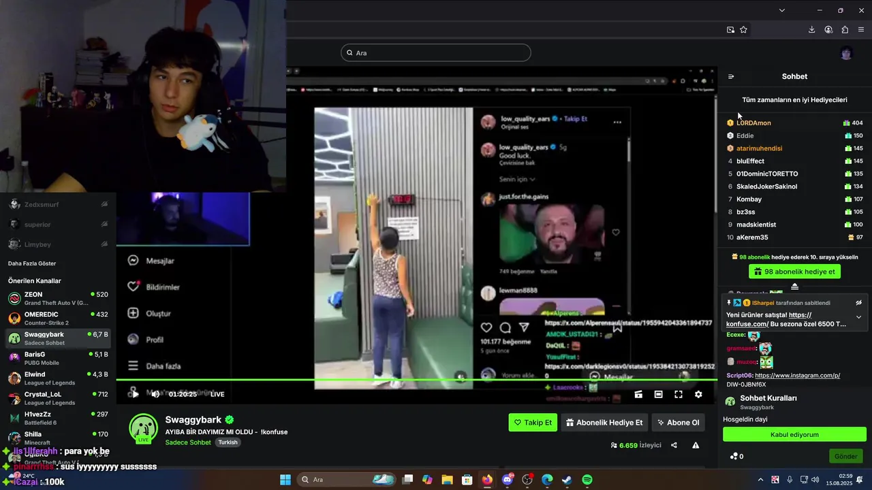Subscribe with the Abone Ol button

point(678,423)
